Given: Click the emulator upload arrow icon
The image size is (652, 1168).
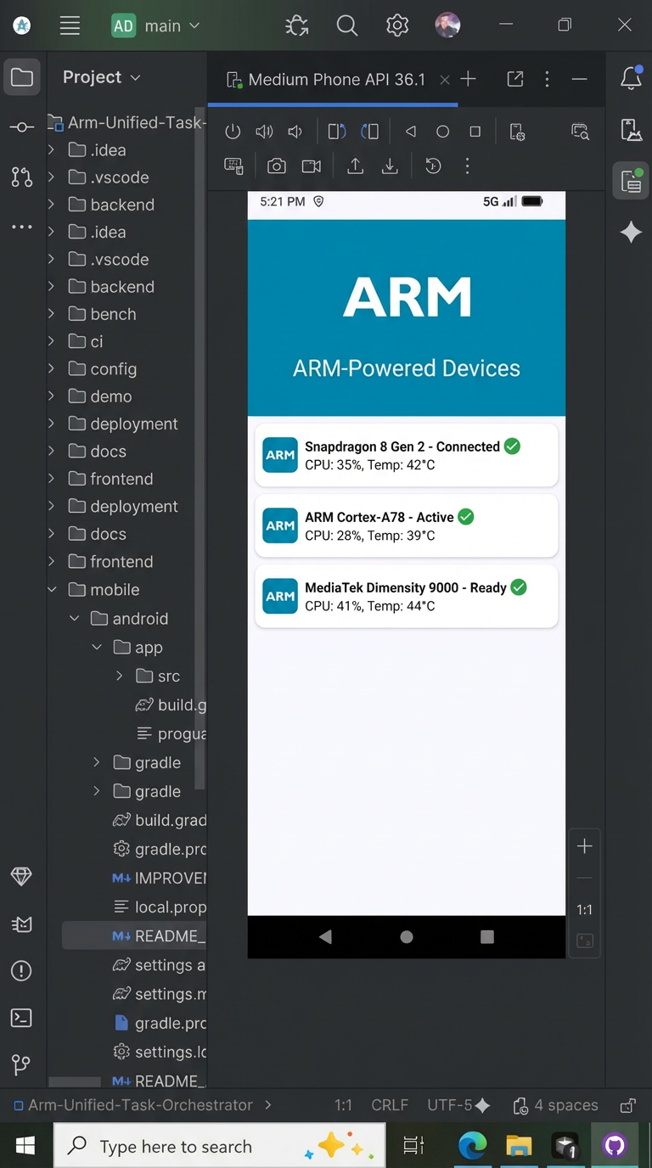Looking at the screenshot, I should tap(356, 166).
